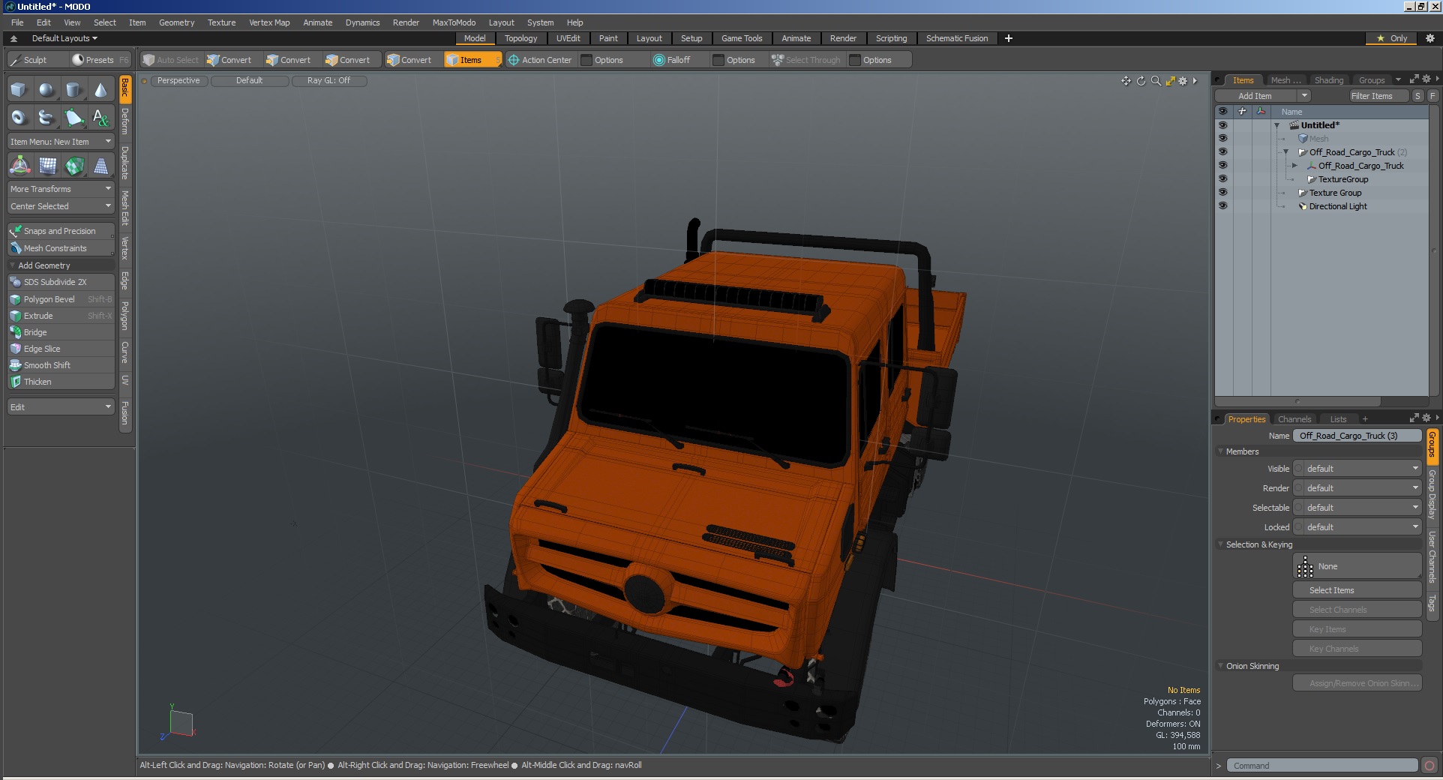
Task: Click the Items panel maximize icon
Action: click(1414, 79)
